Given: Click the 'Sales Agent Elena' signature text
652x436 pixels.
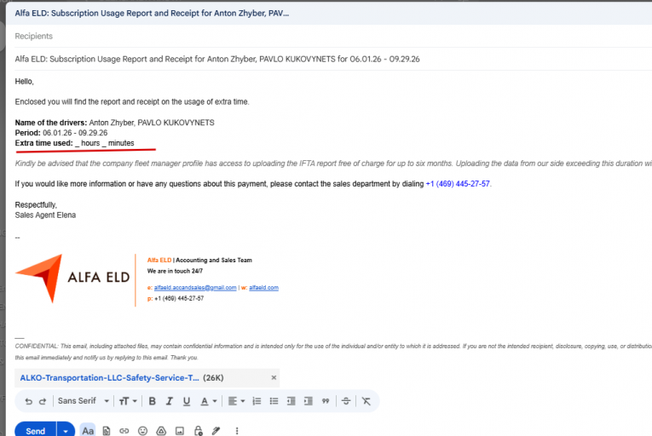Looking at the screenshot, I should coord(45,215).
